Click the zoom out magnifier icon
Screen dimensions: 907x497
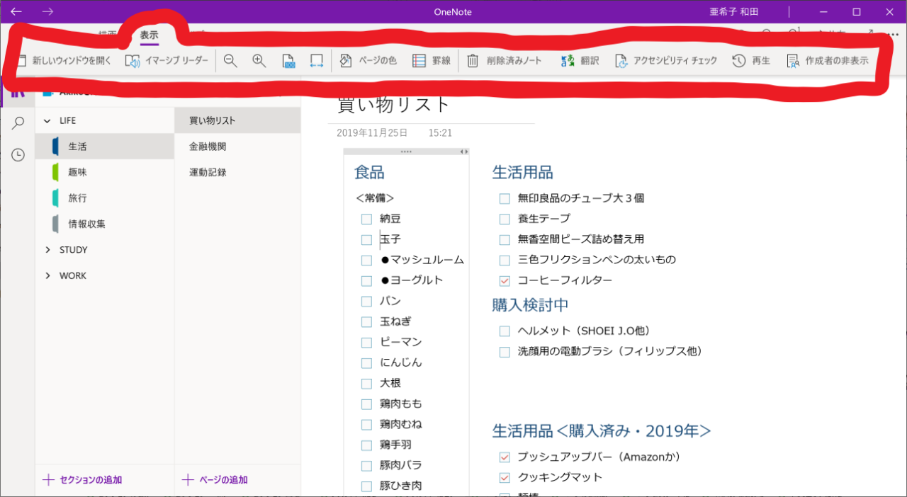[230, 61]
